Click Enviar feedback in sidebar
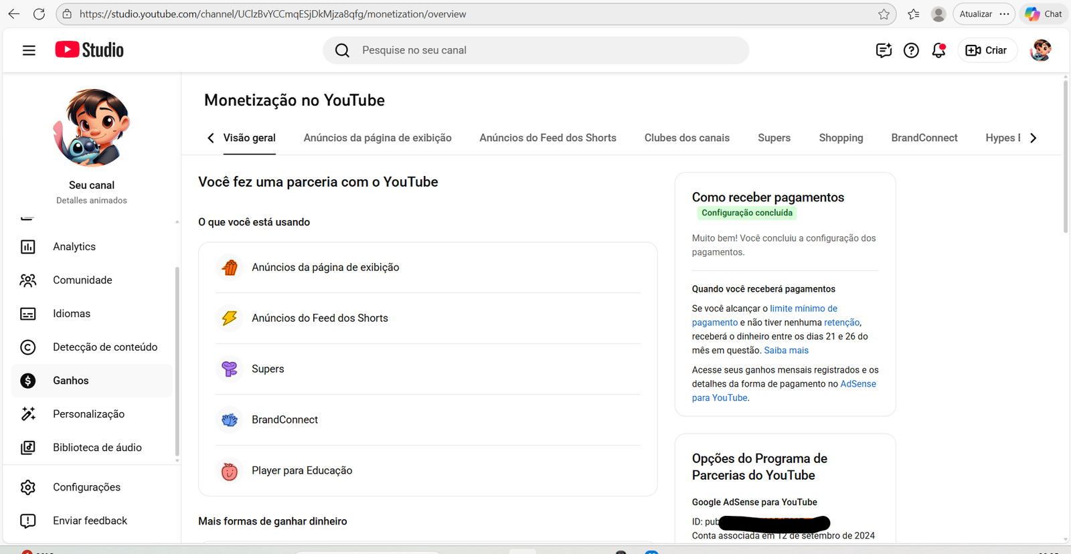The width and height of the screenshot is (1071, 554). pyautogui.click(x=92, y=521)
